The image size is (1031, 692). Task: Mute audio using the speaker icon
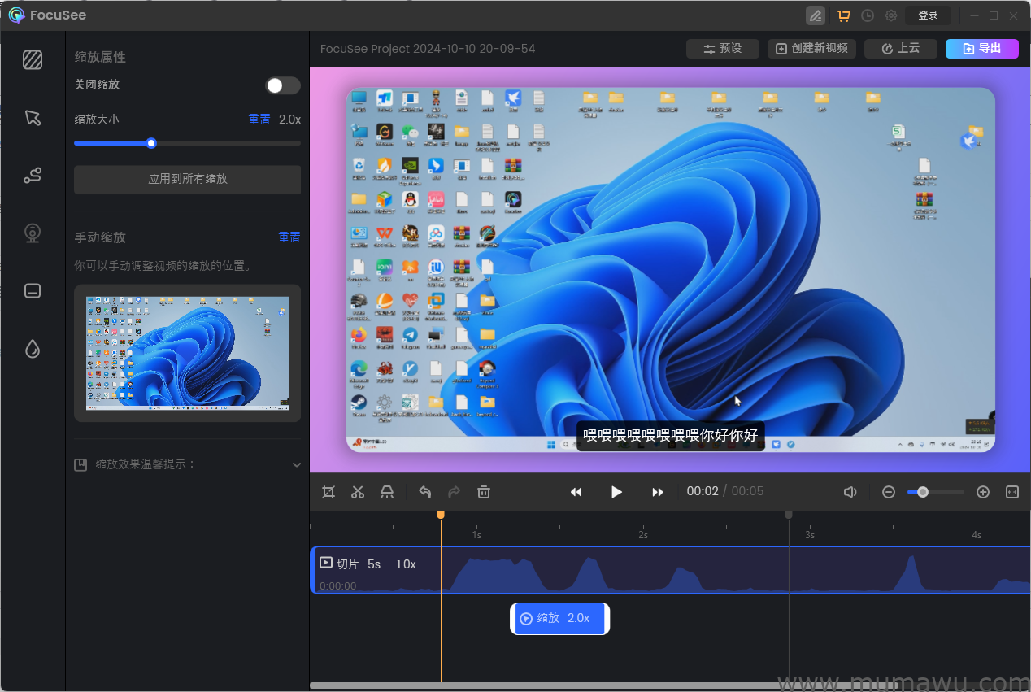(850, 491)
